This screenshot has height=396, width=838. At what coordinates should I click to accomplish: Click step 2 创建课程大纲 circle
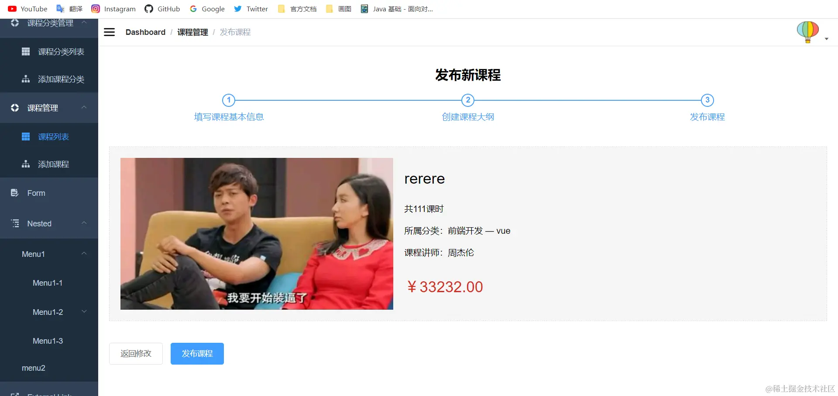pos(468,100)
